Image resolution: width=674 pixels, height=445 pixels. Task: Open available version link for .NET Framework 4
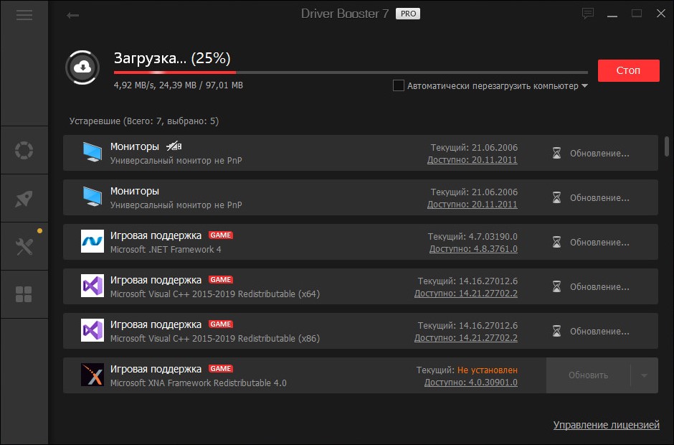[473, 249]
